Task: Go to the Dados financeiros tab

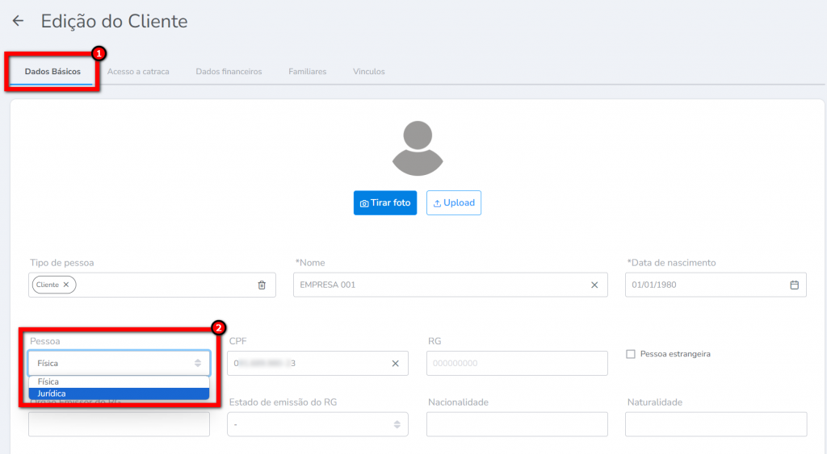Action: click(229, 72)
